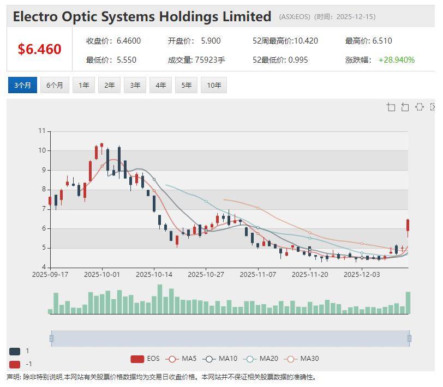Image resolution: width=443 pixels, height=387 pixels.
Task: Select the 4年 range tab
Action: (x=160, y=85)
